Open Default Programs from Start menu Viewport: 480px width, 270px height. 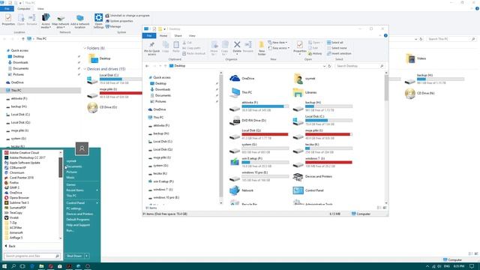pos(78,220)
